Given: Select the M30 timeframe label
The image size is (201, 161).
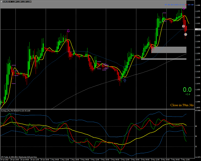Looking at the screenshot, I should [177, 5].
